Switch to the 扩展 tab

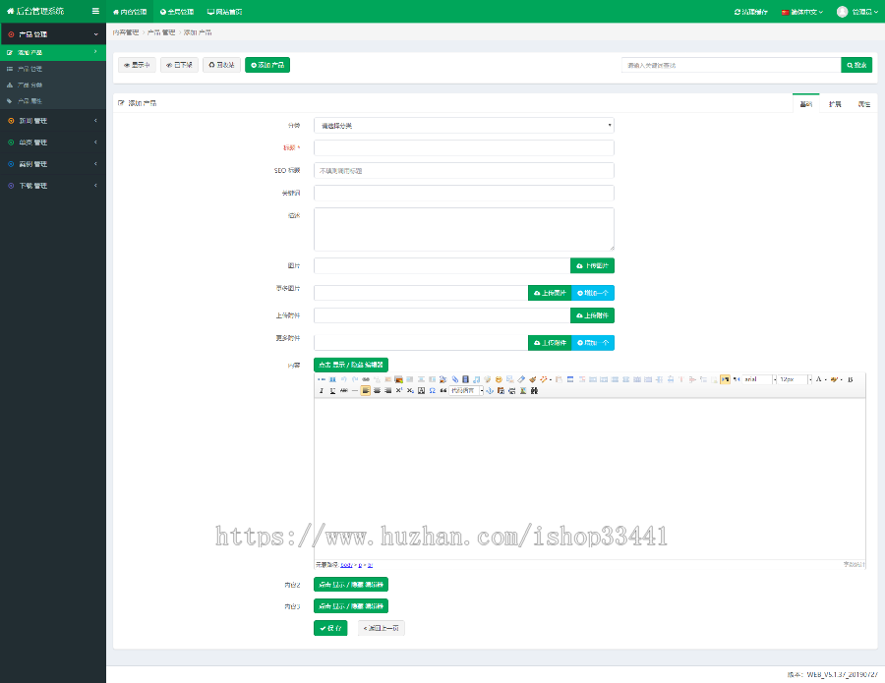835,104
